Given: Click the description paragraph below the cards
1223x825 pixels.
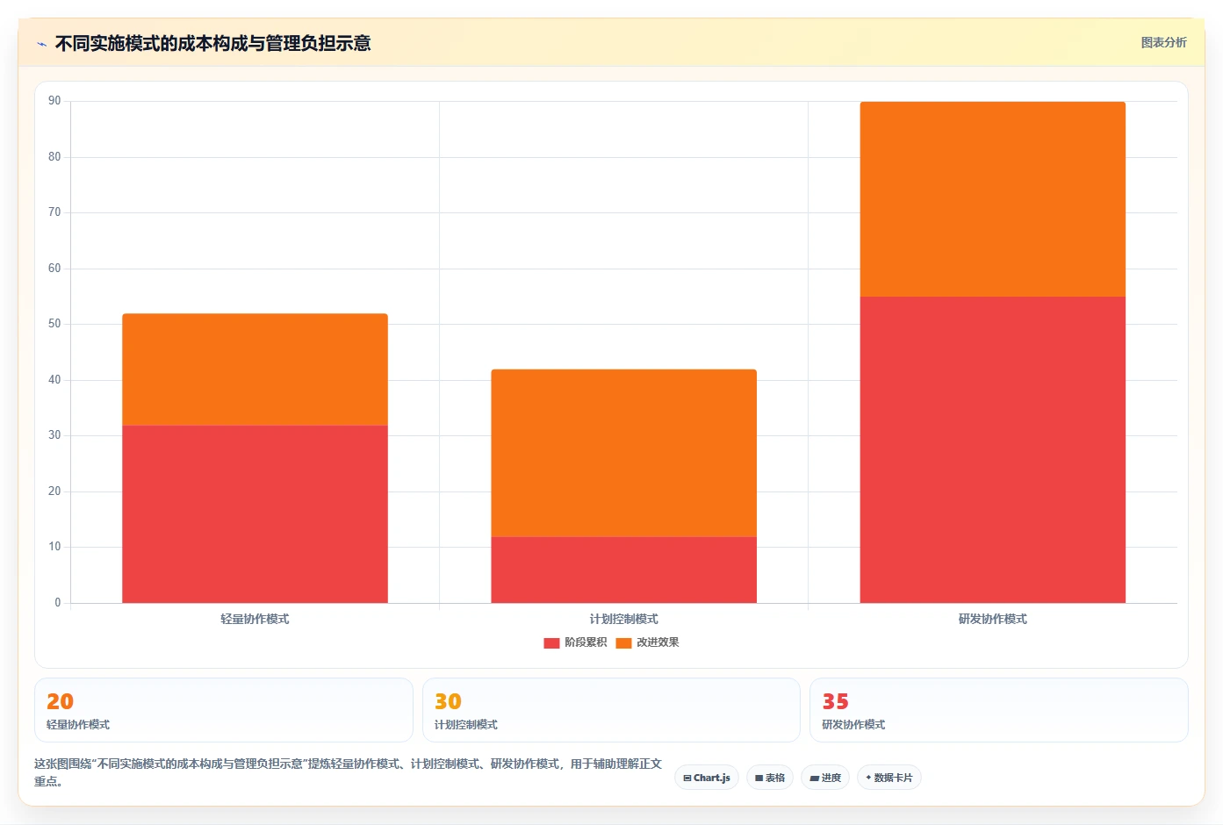Looking at the screenshot, I should [x=348, y=772].
